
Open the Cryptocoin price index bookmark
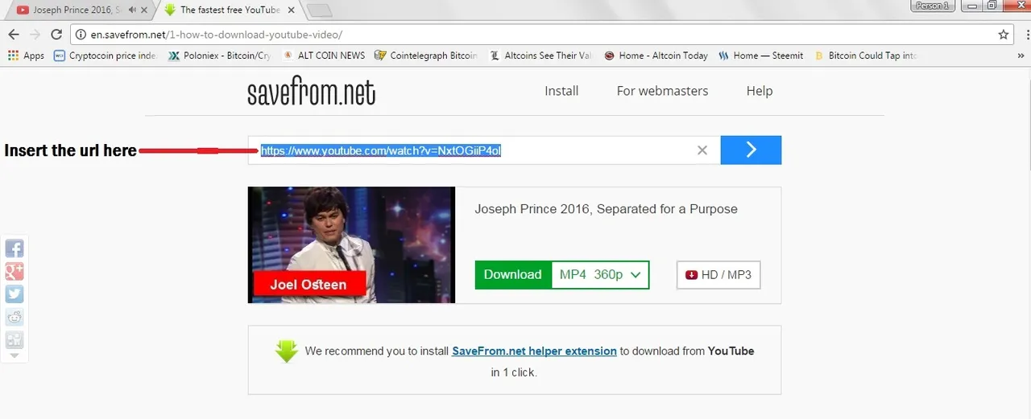point(105,55)
